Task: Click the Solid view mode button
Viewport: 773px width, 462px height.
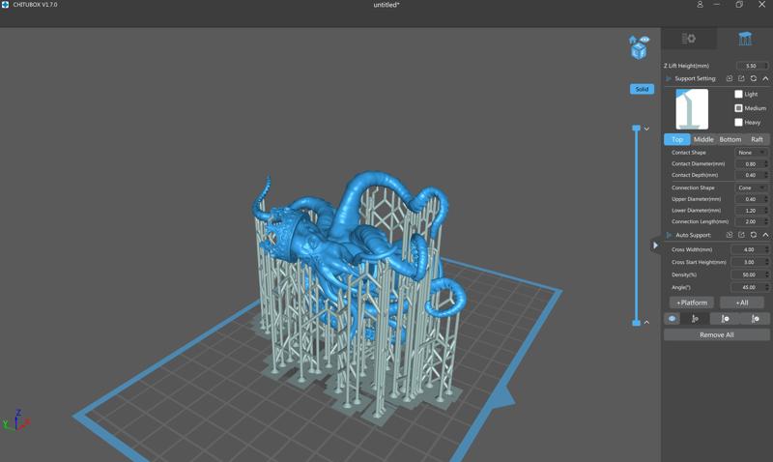Action: point(642,89)
